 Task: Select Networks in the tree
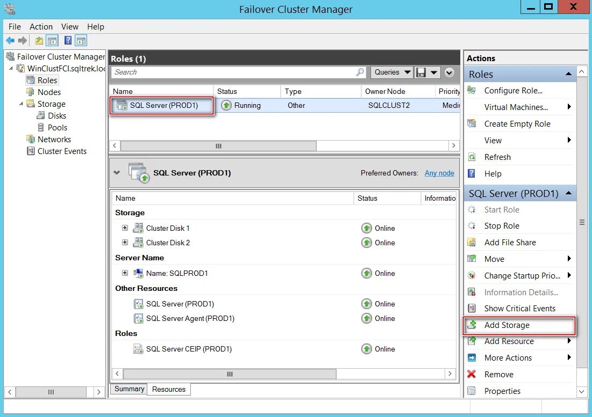[54, 139]
